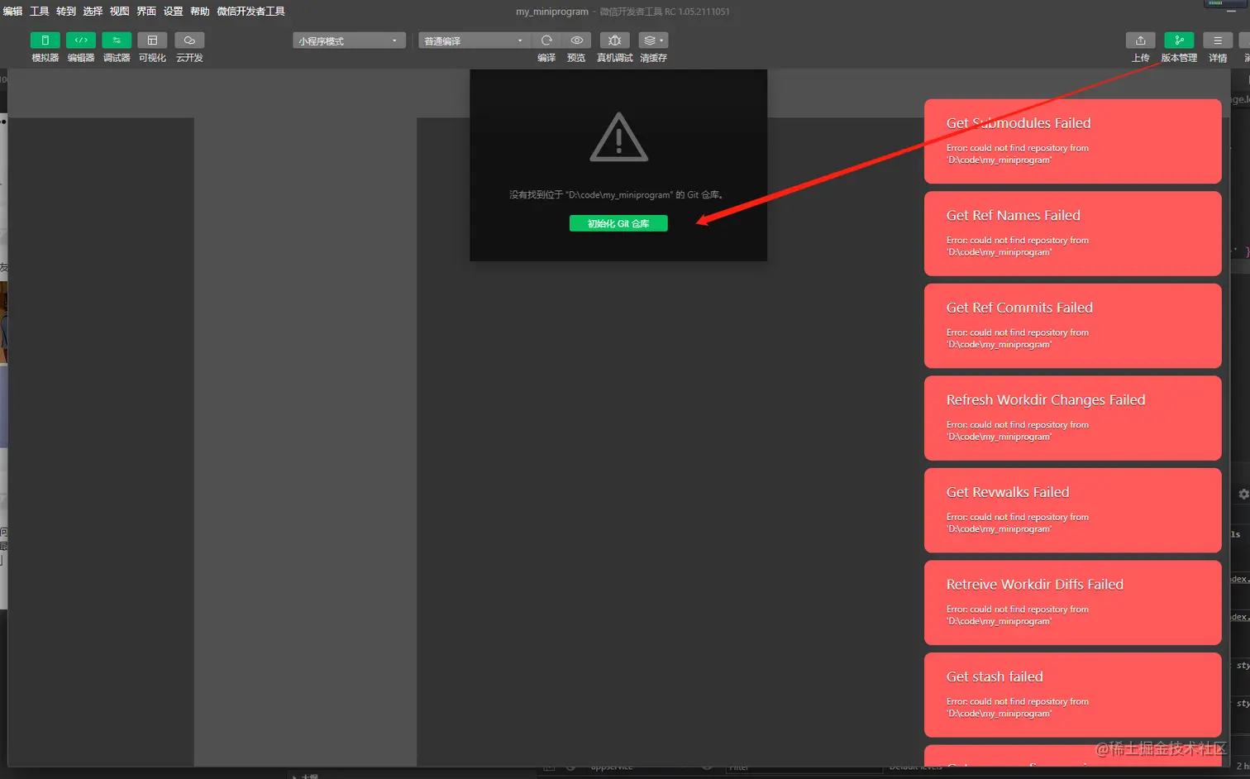The width and height of the screenshot is (1250, 779).
Task: Toggle the 编辑器 editor panel button
Action: (x=81, y=41)
